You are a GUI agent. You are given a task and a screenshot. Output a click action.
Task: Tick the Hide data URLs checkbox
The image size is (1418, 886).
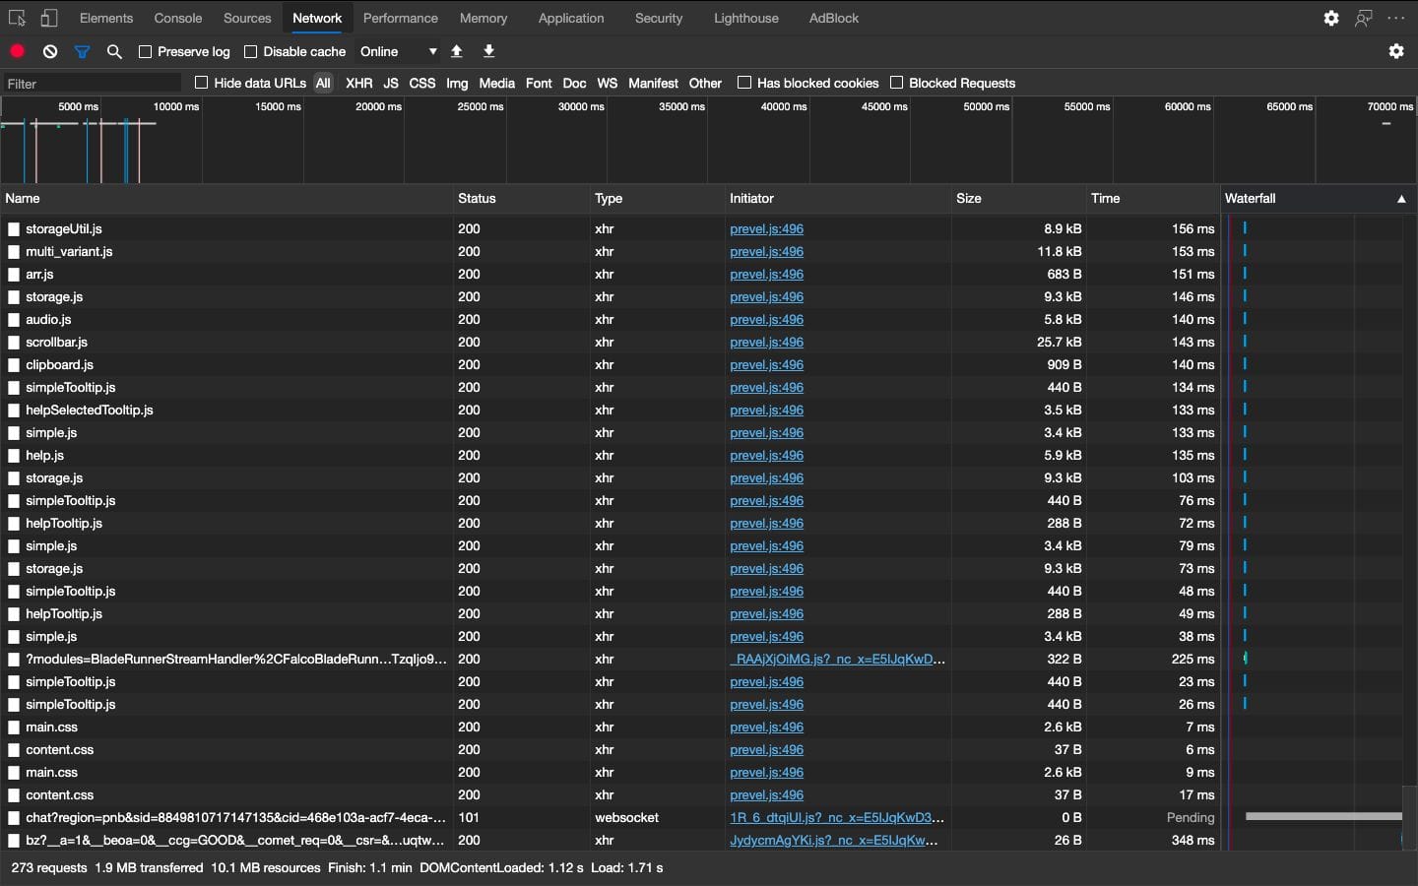pos(202,83)
